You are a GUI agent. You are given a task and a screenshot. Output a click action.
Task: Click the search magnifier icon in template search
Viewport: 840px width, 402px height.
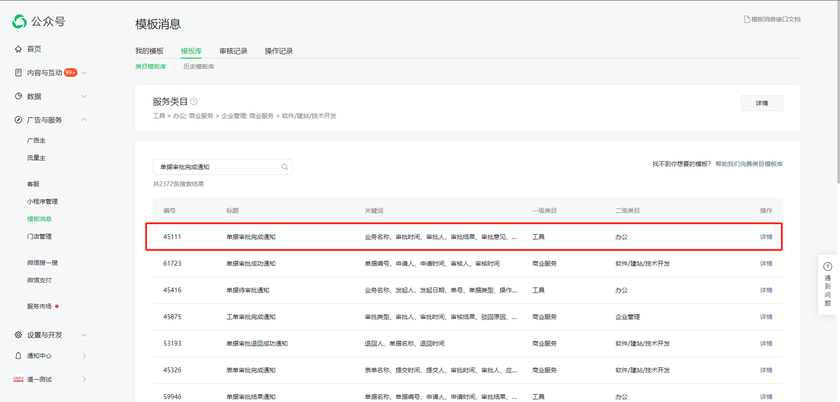(285, 167)
